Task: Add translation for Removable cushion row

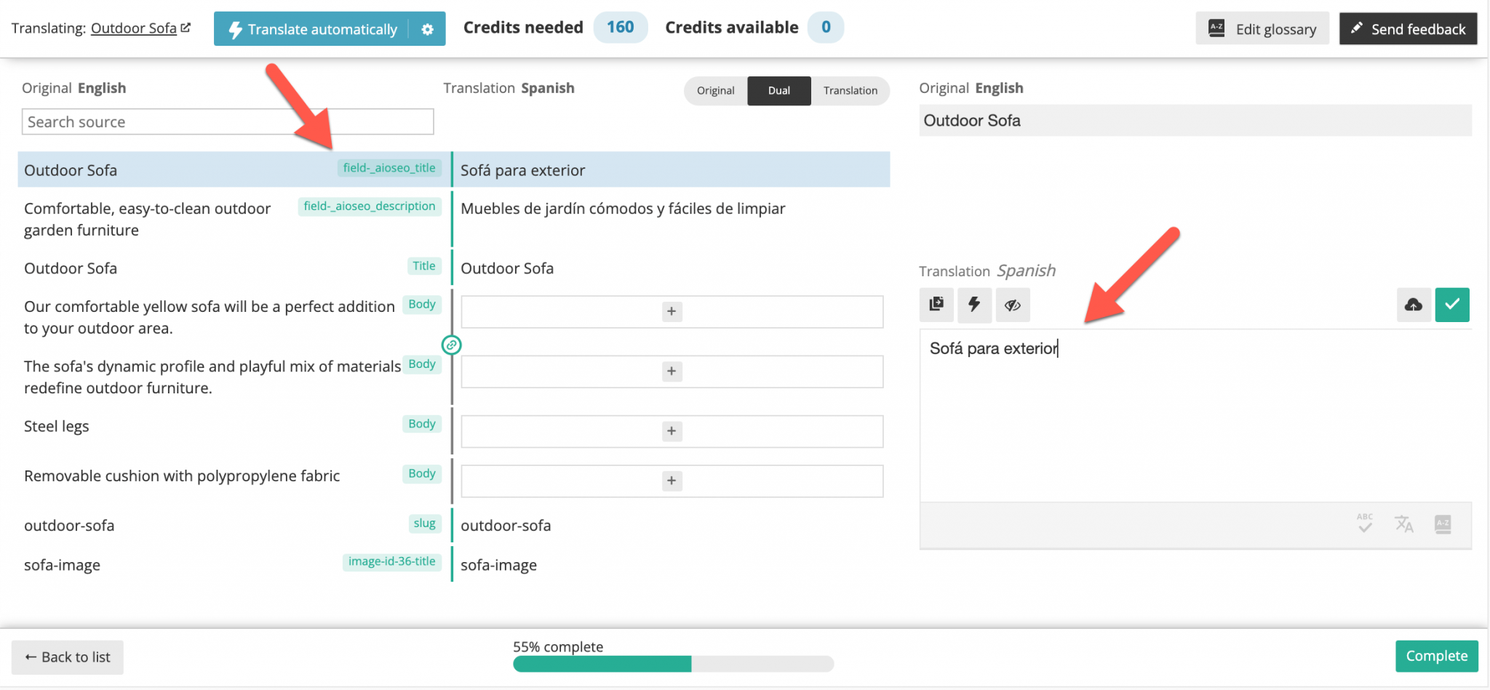Action: pos(672,481)
